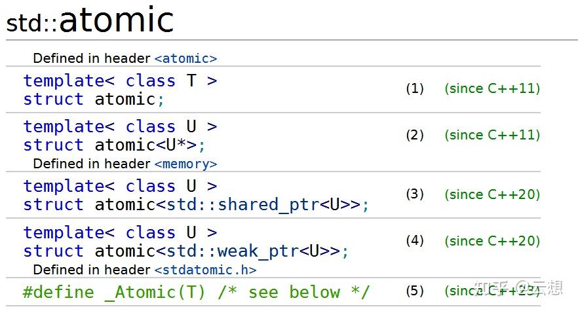This screenshot has width=578, height=311.
Task: Click declaration number (2)
Action: pos(415,135)
